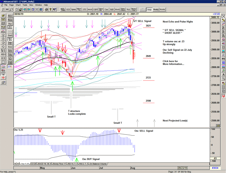Click the 'Click here for More Information...' text
Screen dimensions: 226x173
click(x=173, y=63)
